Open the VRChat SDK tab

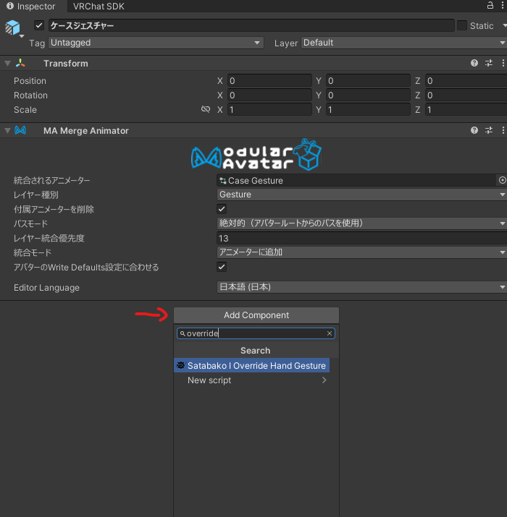[x=99, y=7]
